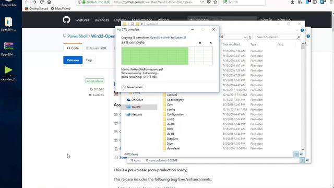The width and height of the screenshot is (334, 188).
Task: Go back in Firefox
Action: [x=27, y=2]
